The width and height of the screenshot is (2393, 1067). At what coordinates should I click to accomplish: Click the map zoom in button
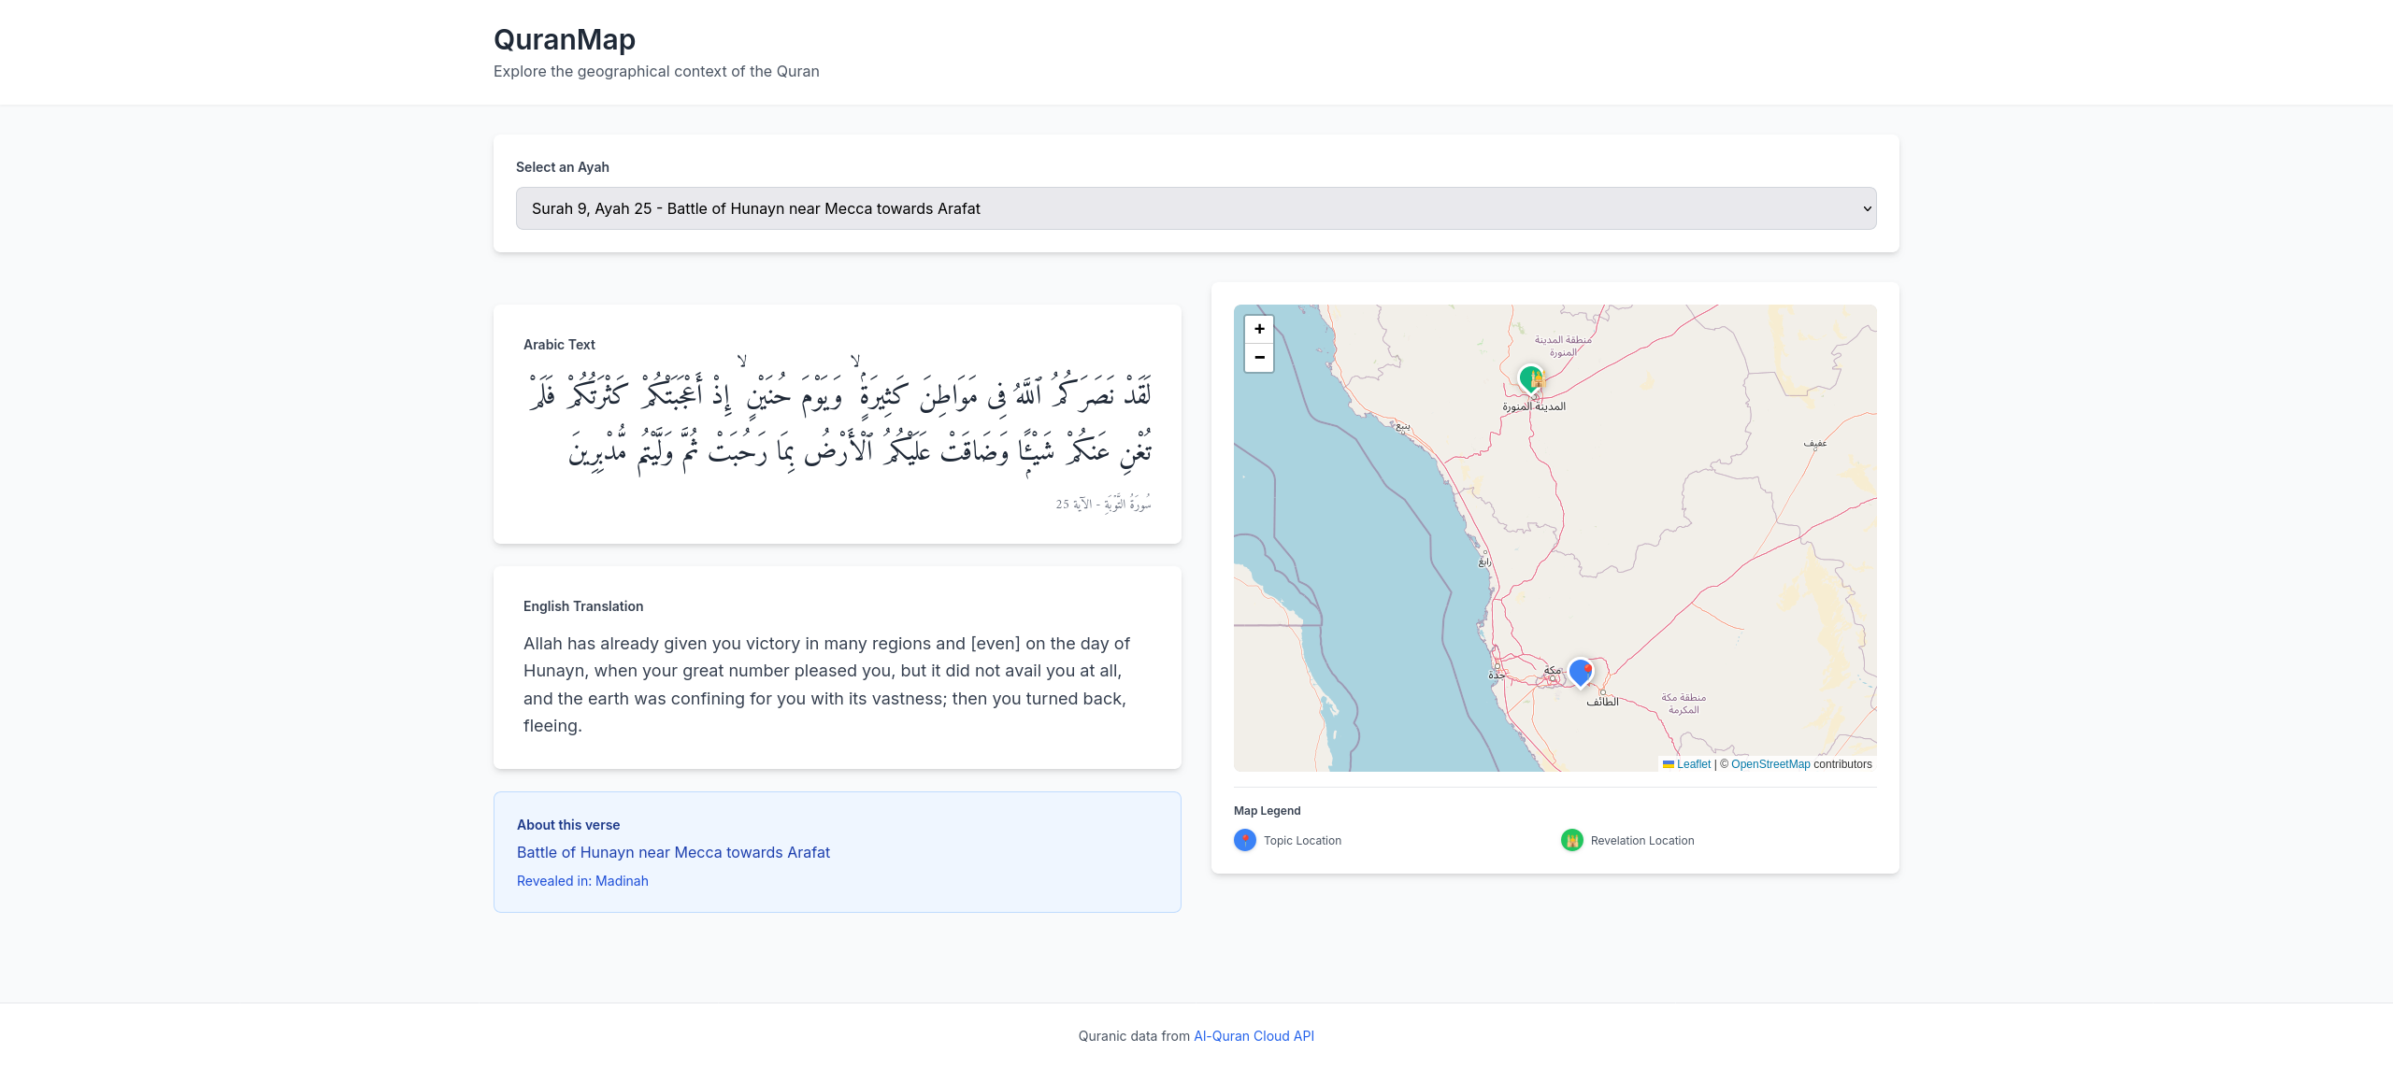pos(1259,329)
